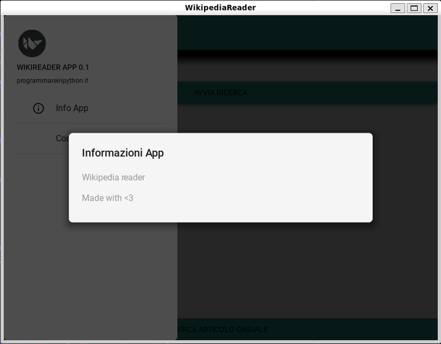This screenshot has height=344, width=441.
Task: Click the WikipediaReader window title bar
Action: [220, 8]
